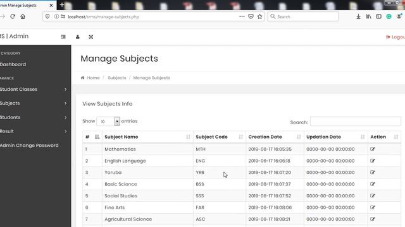Close the Admin Manage Subjects tab
This screenshot has height=227, width=405.
click(x=51, y=5)
